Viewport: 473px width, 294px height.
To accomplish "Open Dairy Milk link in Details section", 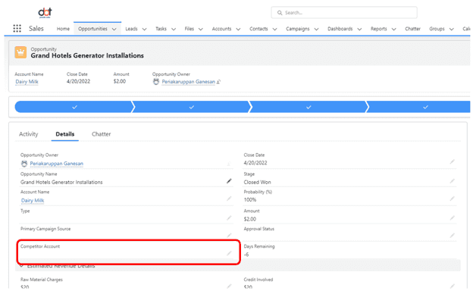I will [x=33, y=201].
